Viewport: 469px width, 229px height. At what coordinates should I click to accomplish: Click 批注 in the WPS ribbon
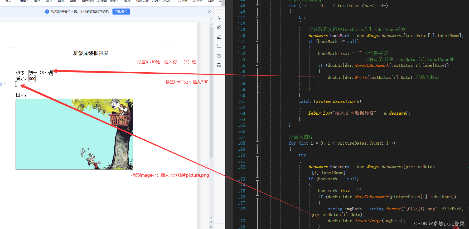127,1
